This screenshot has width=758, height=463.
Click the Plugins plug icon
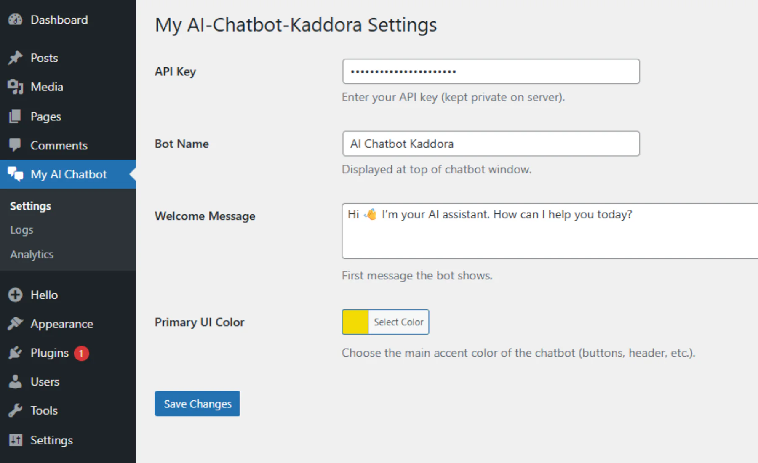point(16,353)
